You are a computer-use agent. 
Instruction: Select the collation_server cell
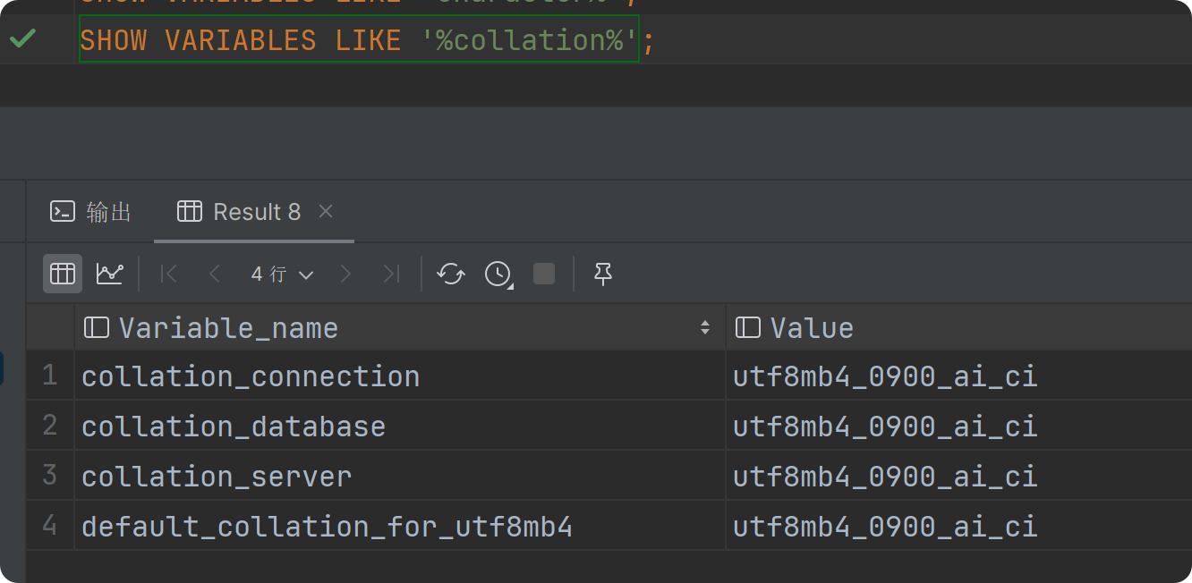tap(217, 477)
